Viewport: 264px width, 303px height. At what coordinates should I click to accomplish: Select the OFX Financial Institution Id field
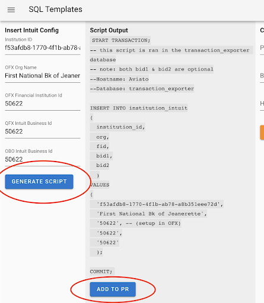tap(43, 104)
